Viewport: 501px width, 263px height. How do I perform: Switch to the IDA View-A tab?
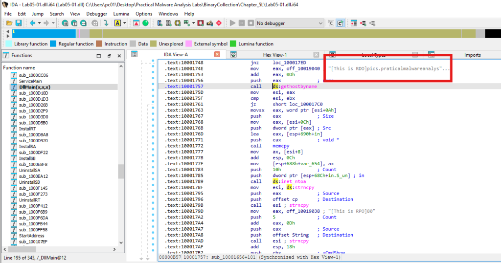(x=176, y=55)
